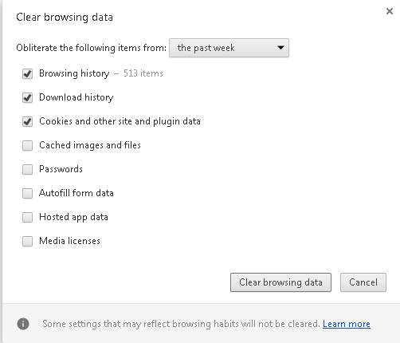400x343 pixels.
Task: Check the Hosted app data box
Action: pyautogui.click(x=27, y=217)
